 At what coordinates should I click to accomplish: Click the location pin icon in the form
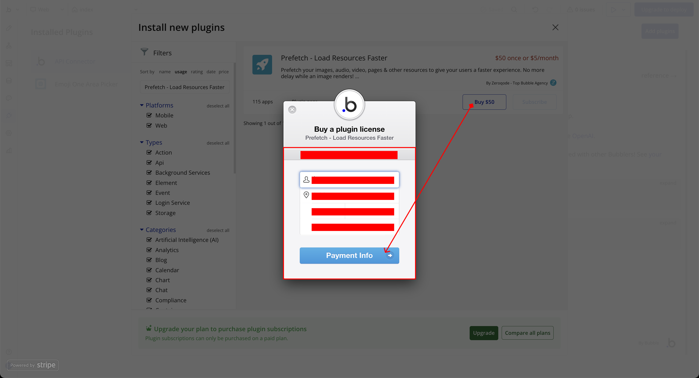pos(306,195)
